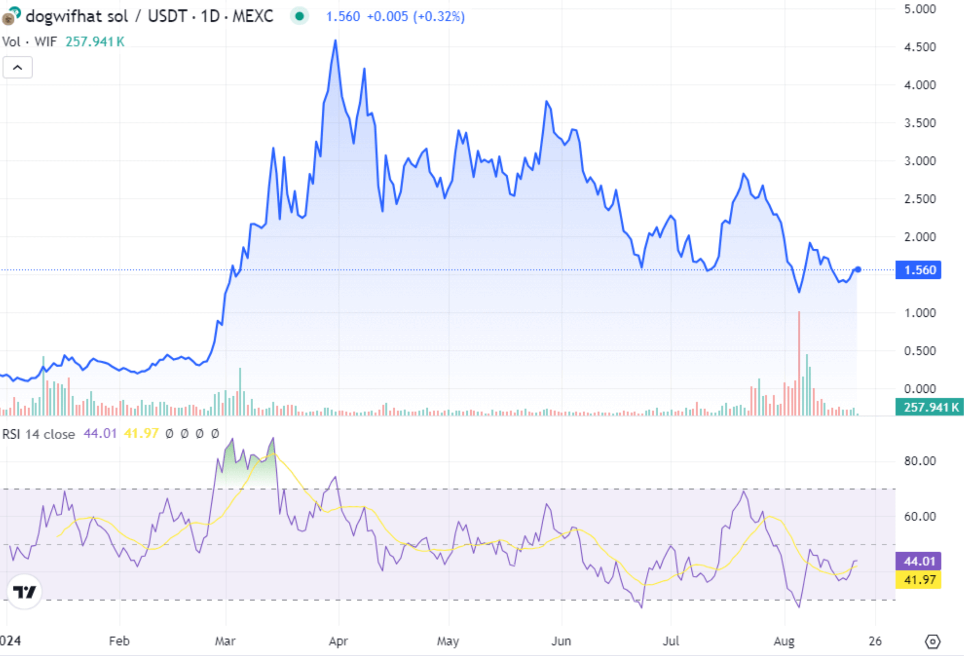Viewport: 971px width, 661px height.
Task: Click the last price +0.005 (+0.32%) change text
Action: (416, 17)
